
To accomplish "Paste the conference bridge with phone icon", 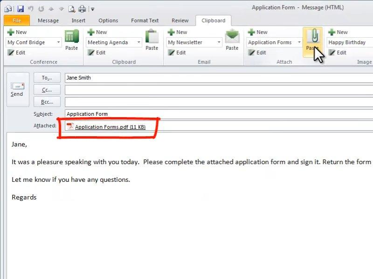I will (x=72, y=40).
